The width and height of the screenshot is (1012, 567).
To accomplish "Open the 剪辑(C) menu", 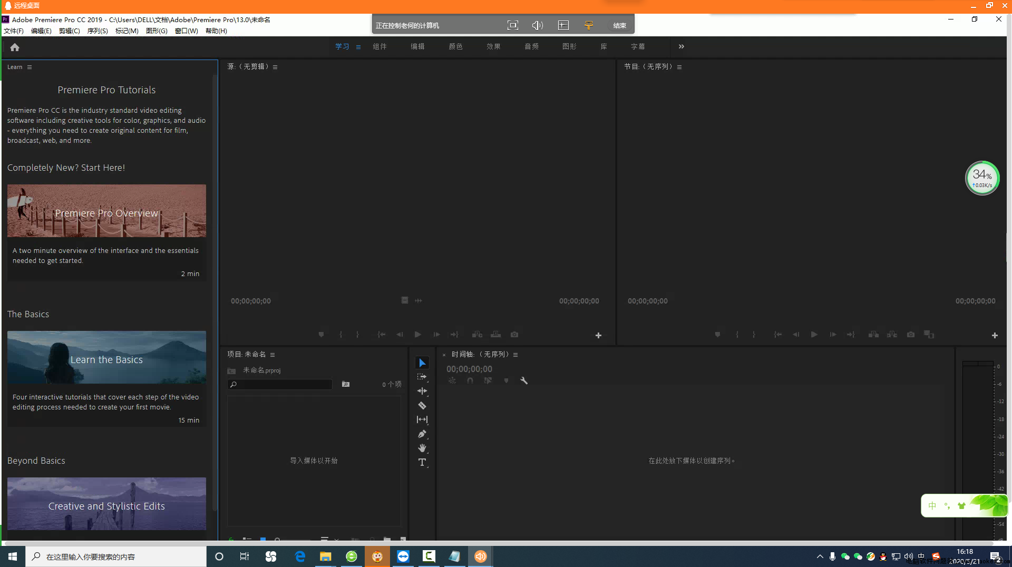I will click(x=70, y=31).
